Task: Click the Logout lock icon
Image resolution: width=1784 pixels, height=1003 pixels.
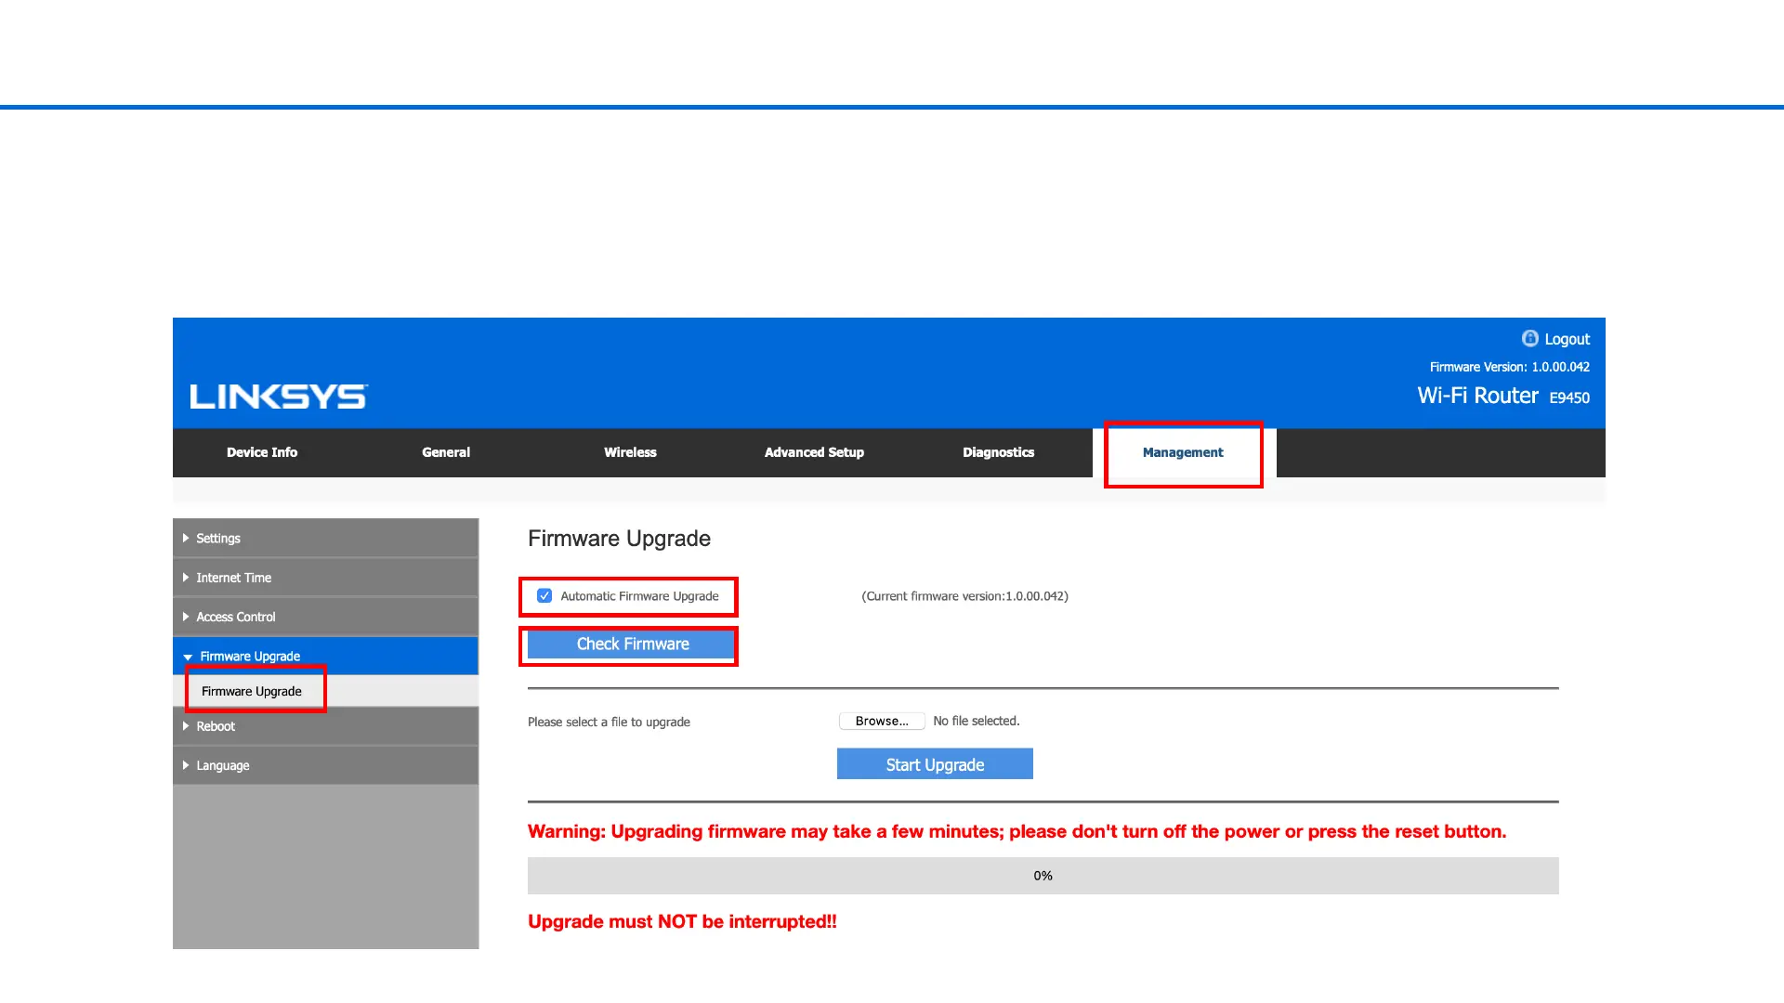Action: coord(1529,338)
